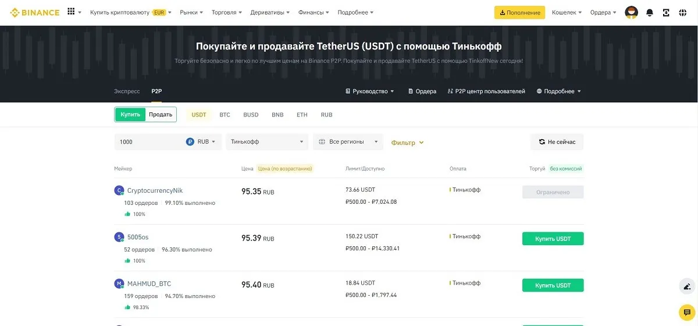Viewport: 698px width, 326px height.
Task: Expand Подробнее in top navigation
Action: 355,12
